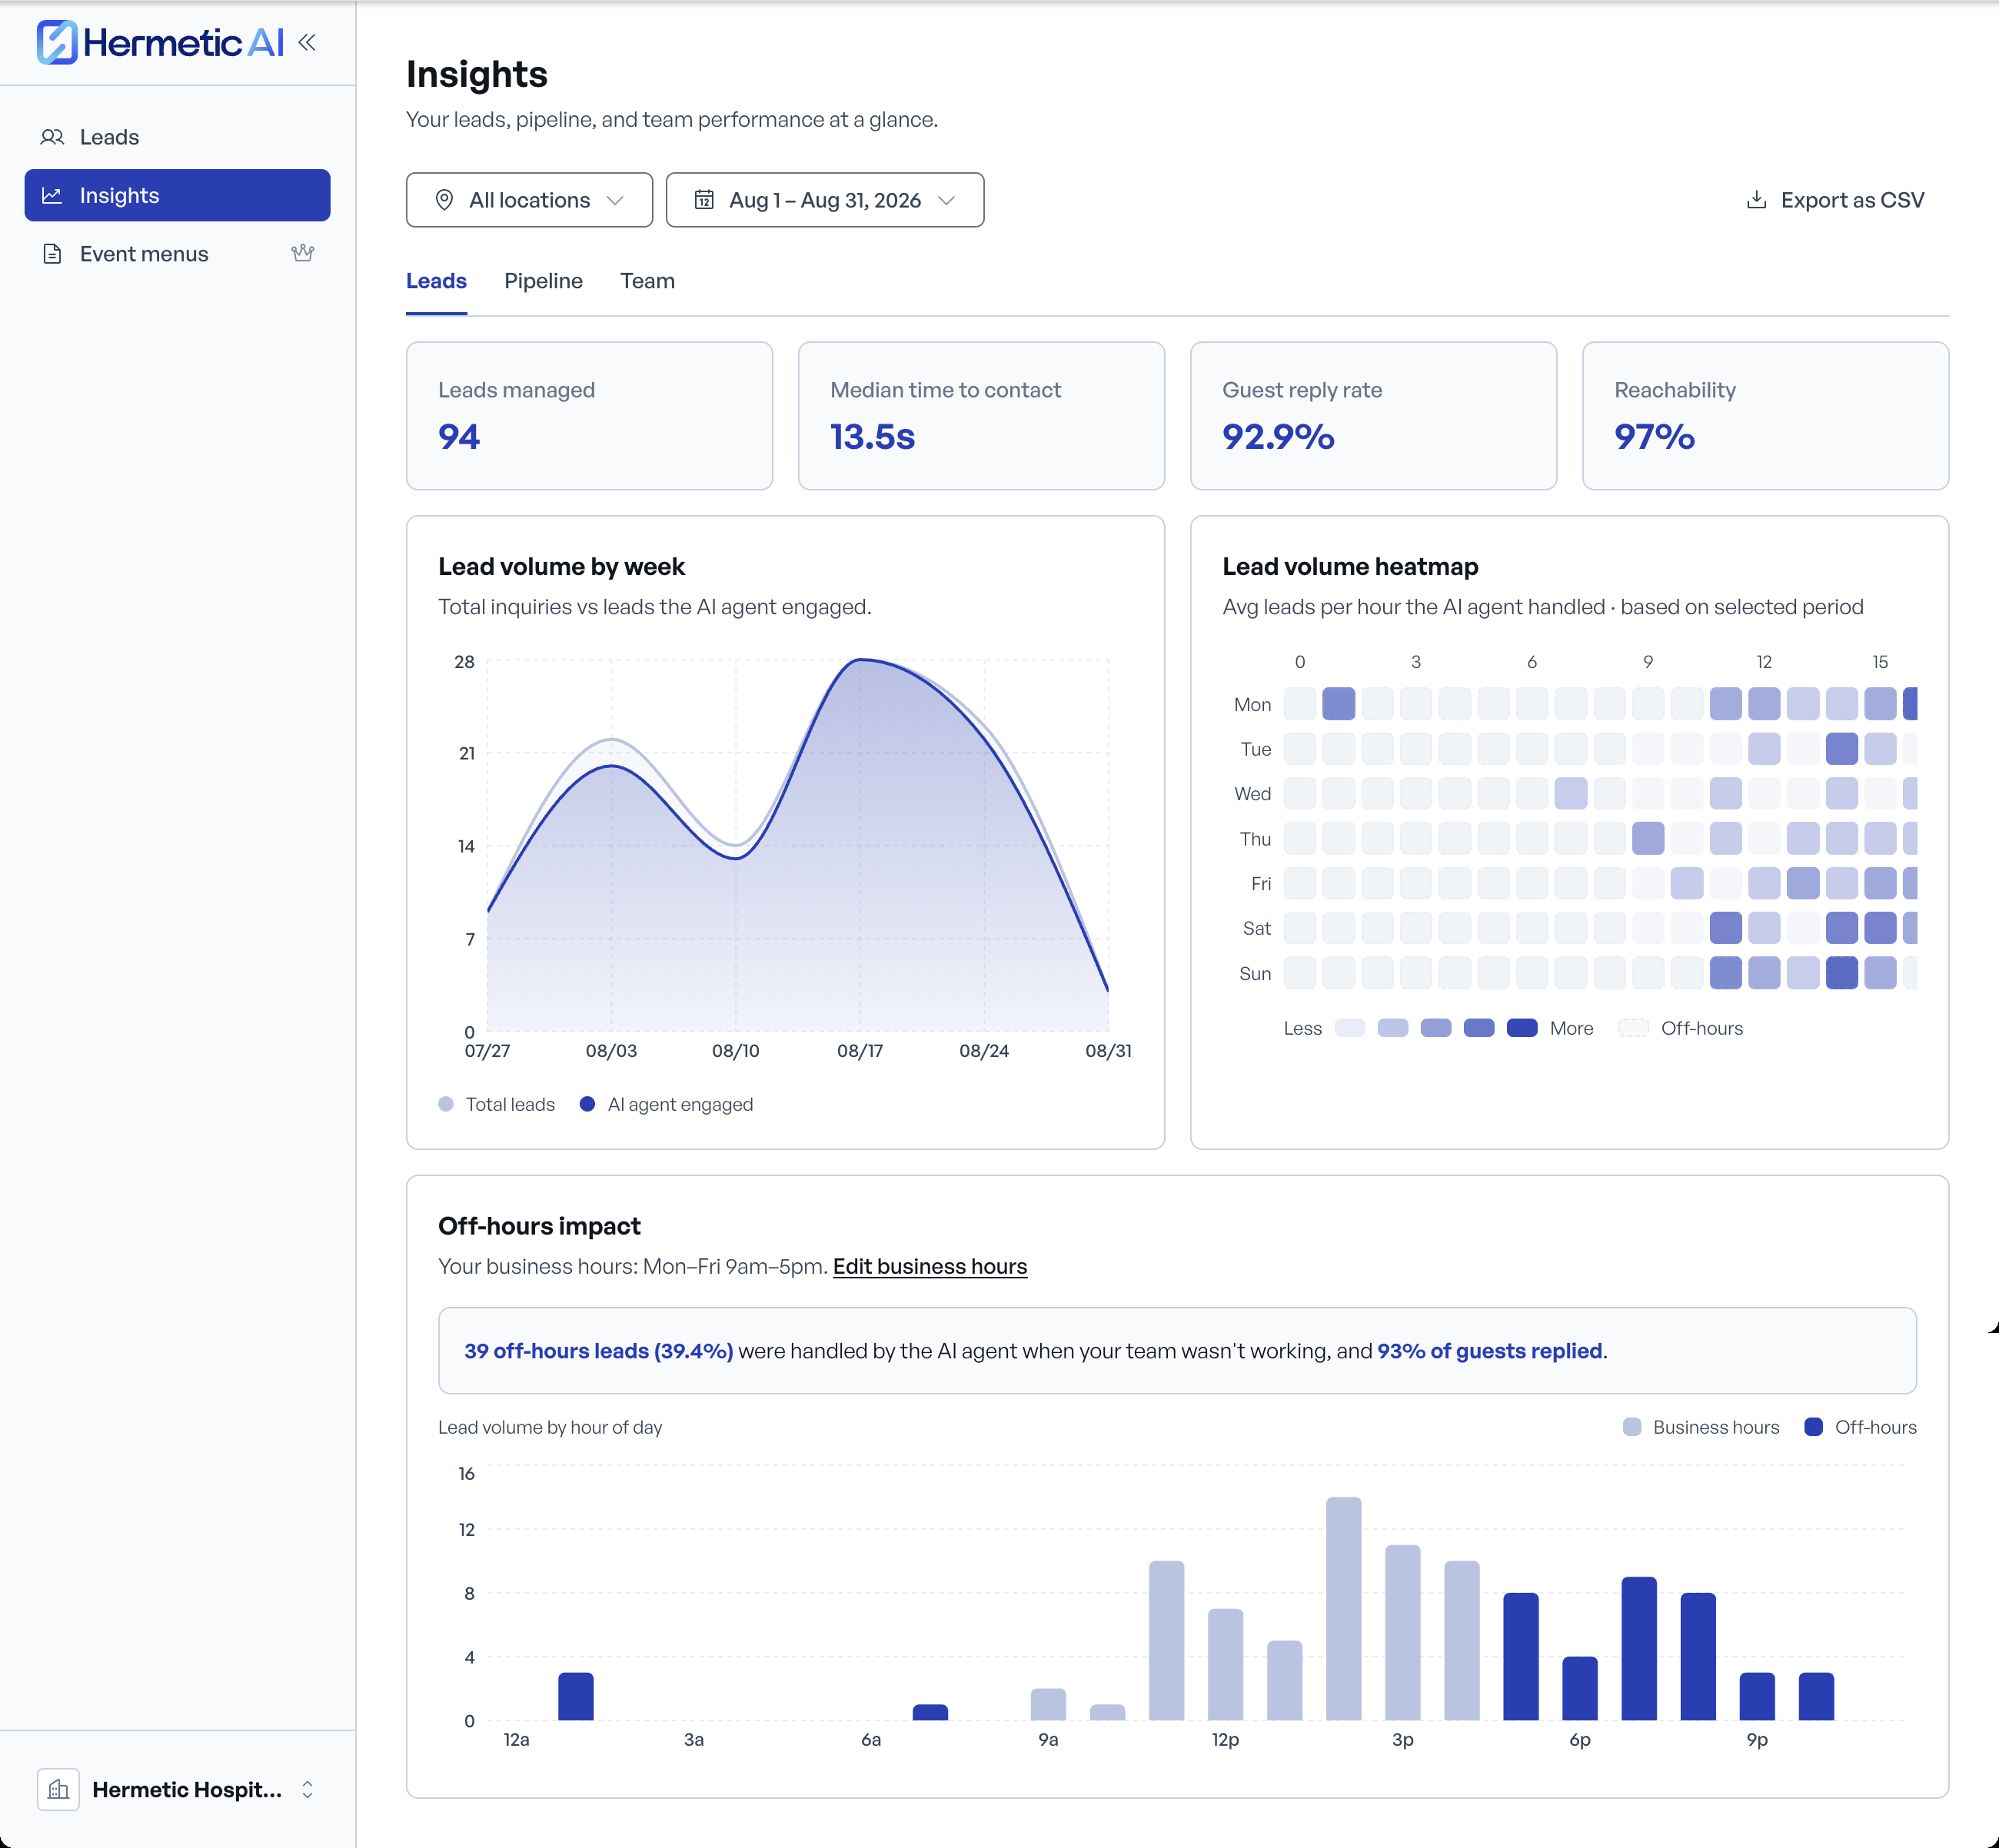Open Event menus in the sidebar
The height and width of the screenshot is (1848, 1999).
tap(178, 254)
